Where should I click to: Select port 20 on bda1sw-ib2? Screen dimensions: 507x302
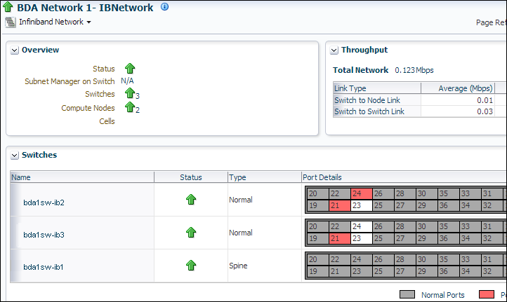318,193
